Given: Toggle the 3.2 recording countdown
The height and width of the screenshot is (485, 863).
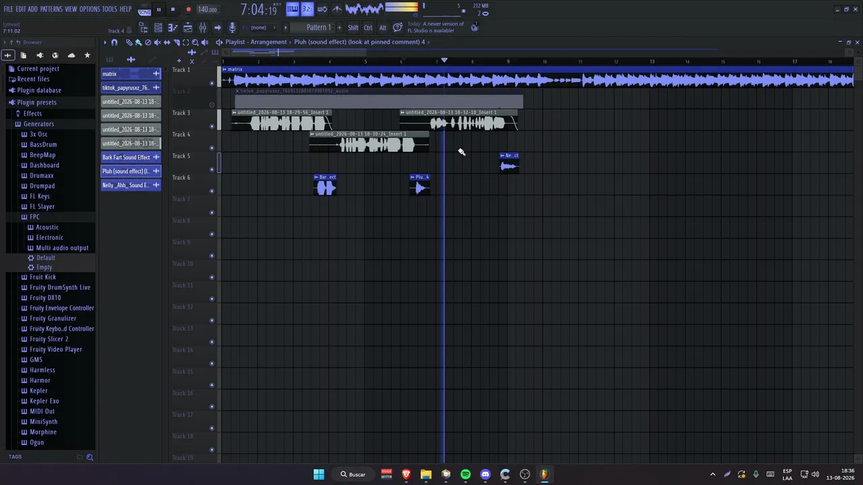Looking at the screenshot, I should [x=307, y=9].
